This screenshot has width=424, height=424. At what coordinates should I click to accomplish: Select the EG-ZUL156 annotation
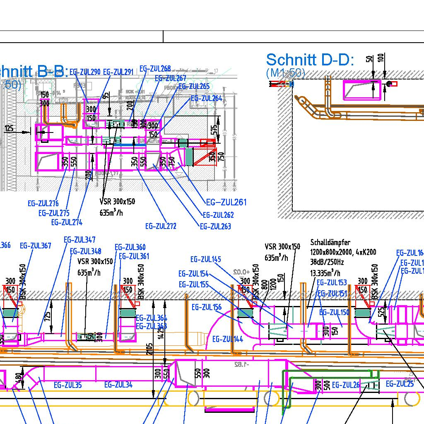[x=206, y=307]
